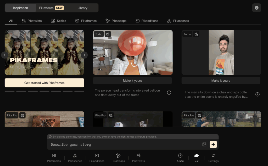Click the Describe your story input field

click(x=123, y=145)
